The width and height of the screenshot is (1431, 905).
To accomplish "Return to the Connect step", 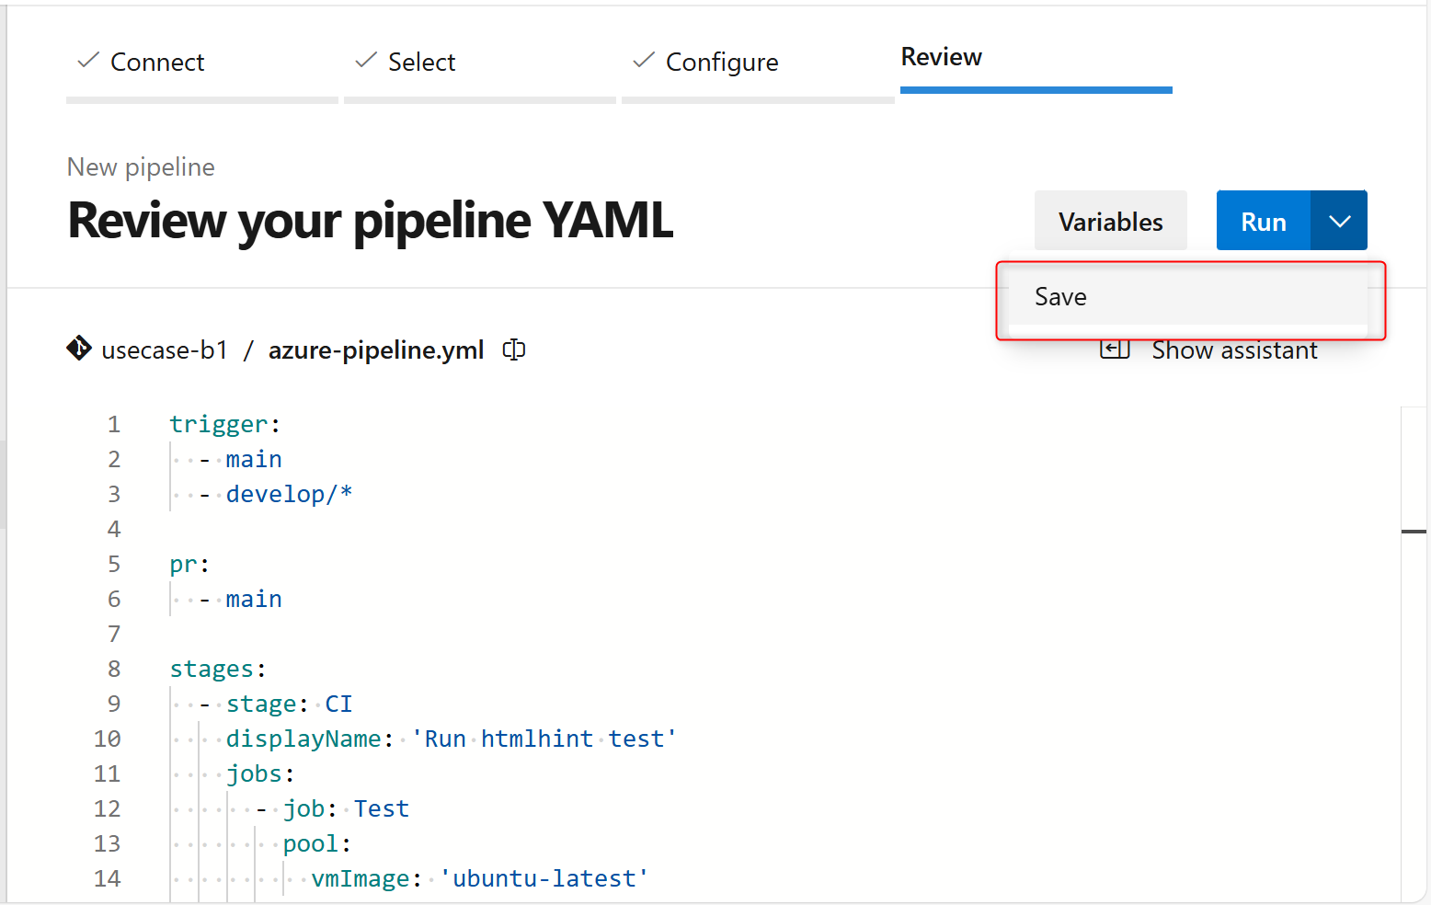I will 156,62.
